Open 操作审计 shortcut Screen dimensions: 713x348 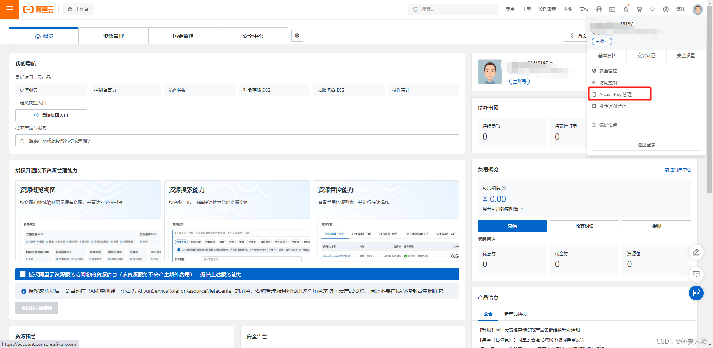(423, 90)
